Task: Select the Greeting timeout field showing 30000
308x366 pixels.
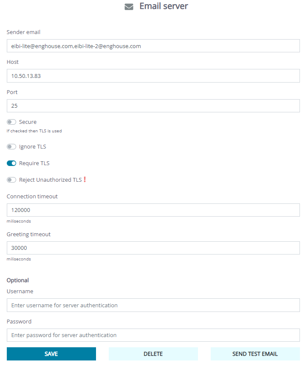Action: (153, 248)
